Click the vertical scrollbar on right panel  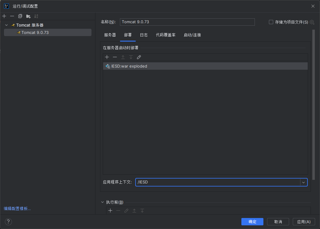tap(314, 105)
